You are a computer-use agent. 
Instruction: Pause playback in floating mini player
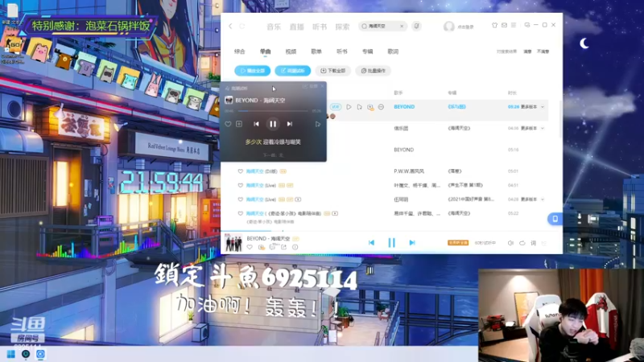click(x=273, y=124)
